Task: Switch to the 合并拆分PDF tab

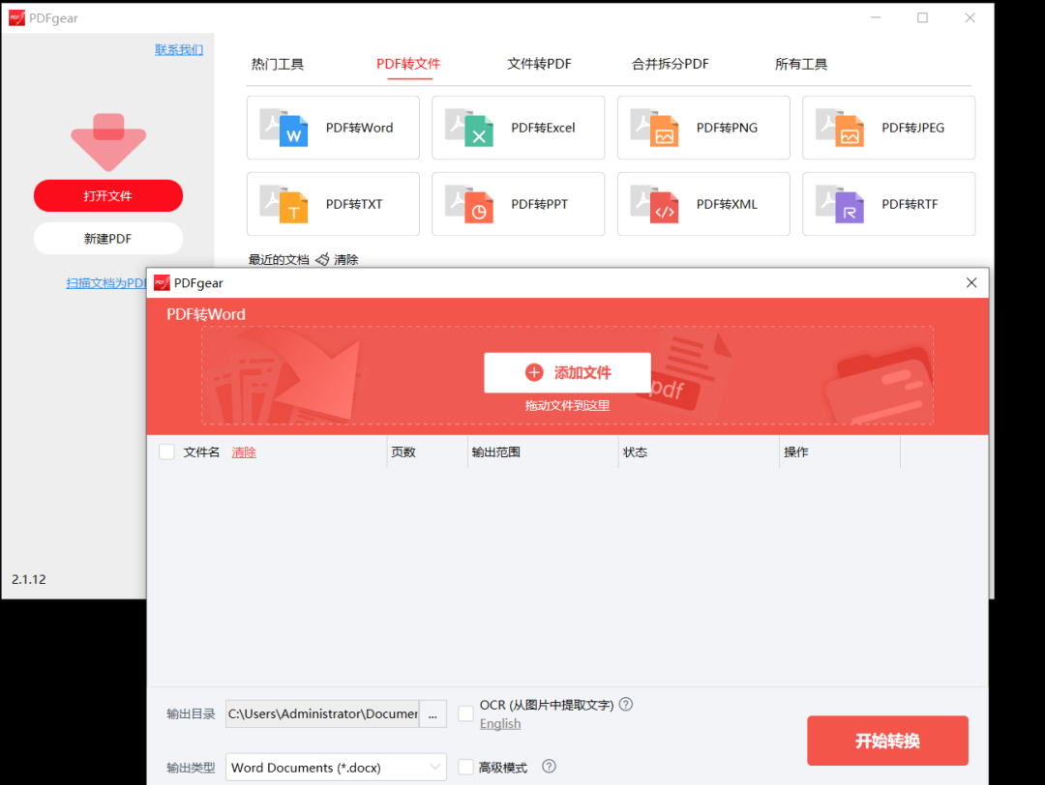Action: pyautogui.click(x=671, y=64)
